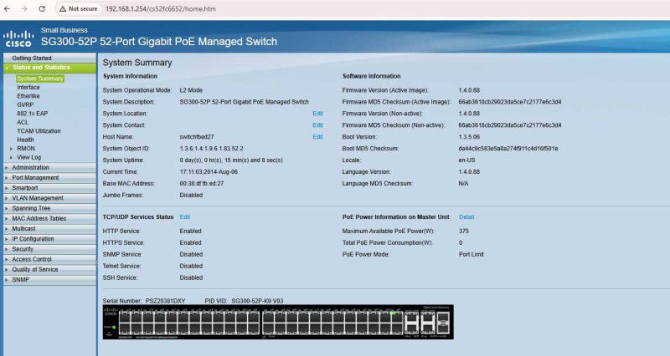Expand the Access Control menu
Viewport: 670px width, 356px height.
[x=49, y=259]
